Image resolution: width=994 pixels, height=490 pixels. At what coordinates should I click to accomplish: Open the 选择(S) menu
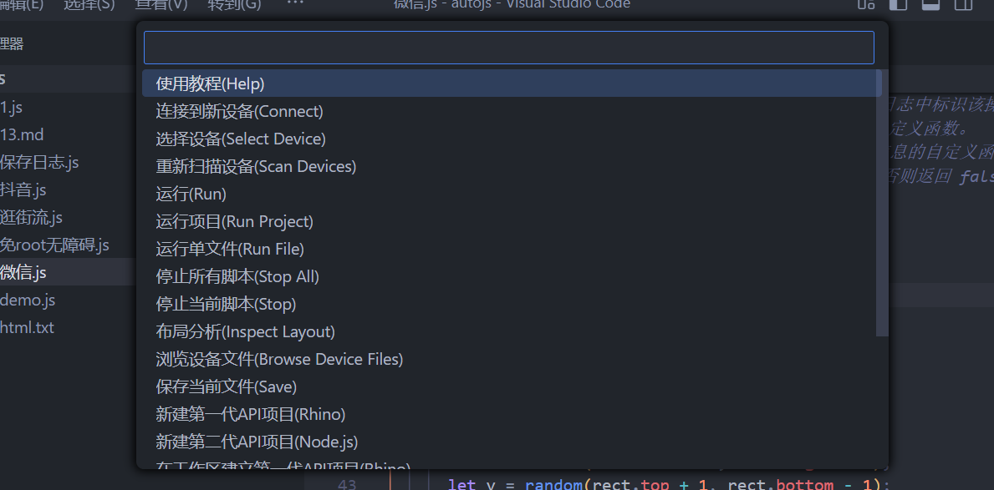(89, 5)
